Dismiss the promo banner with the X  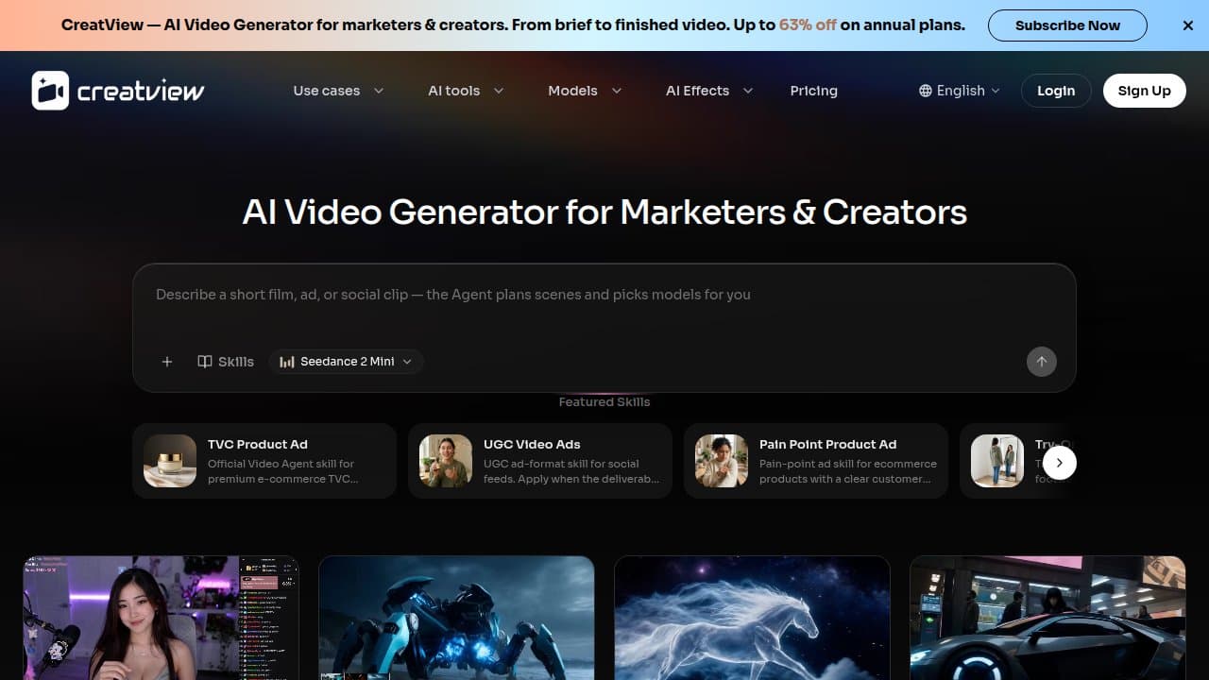[x=1188, y=25]
